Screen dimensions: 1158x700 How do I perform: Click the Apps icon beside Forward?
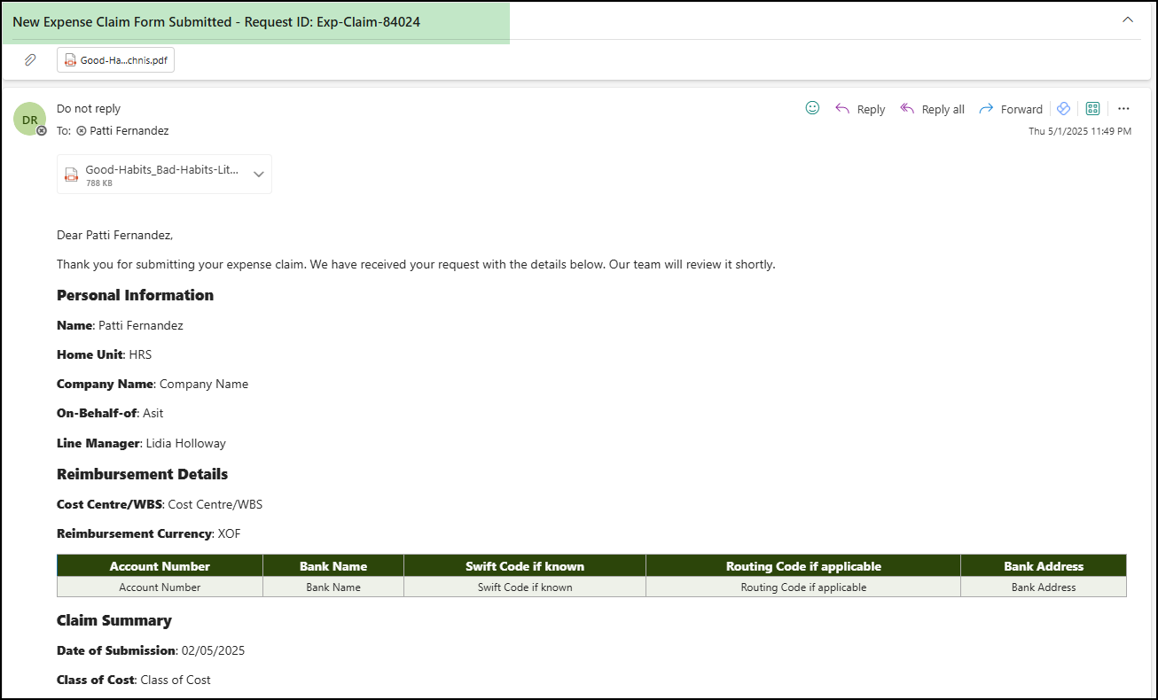1063,108
